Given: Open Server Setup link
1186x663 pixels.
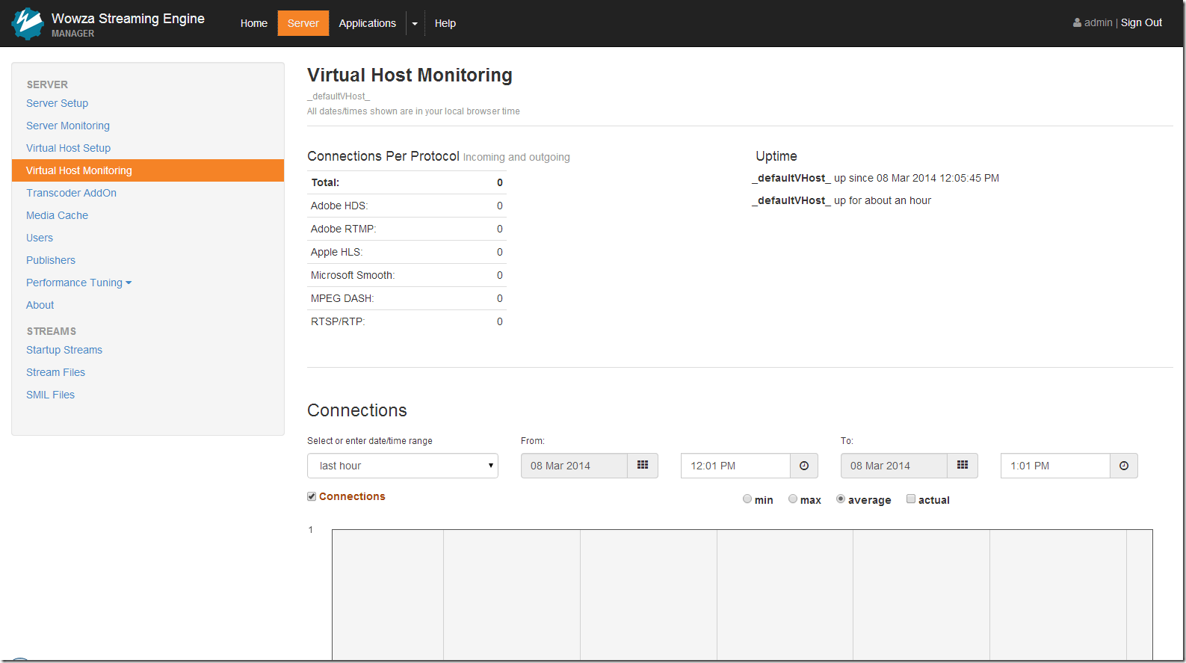Looking at the screenshot, I should click(x=58, y=103).
